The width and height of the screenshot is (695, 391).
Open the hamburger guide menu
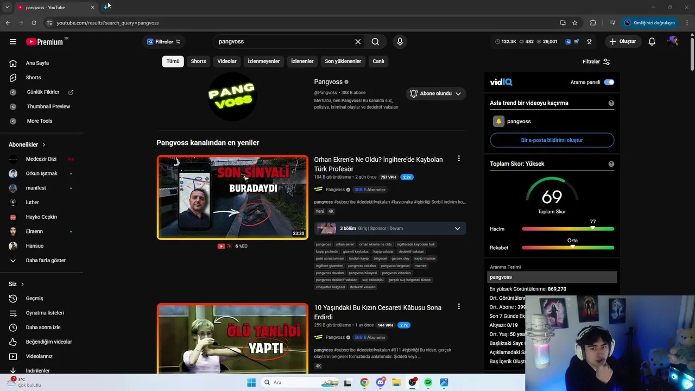pyautogui.click(x=13, y=42)
